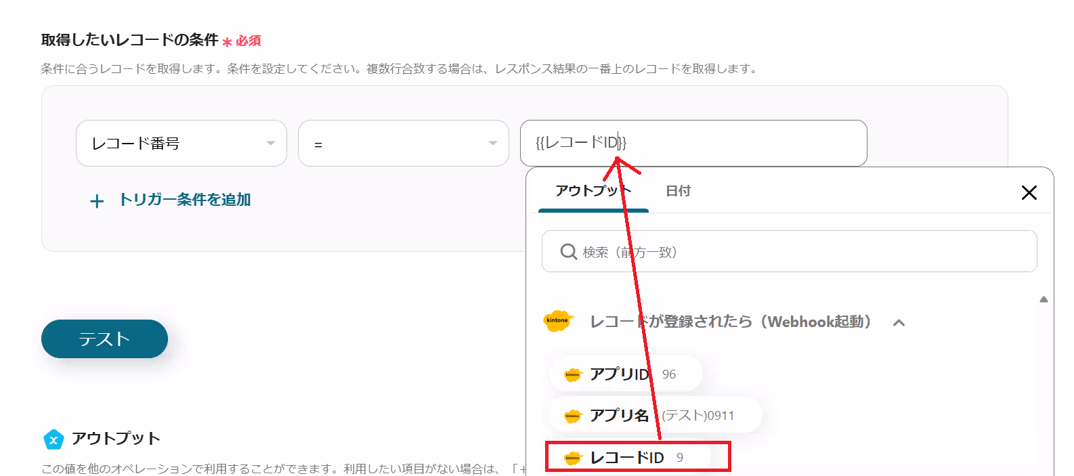Screen dimensions: 1074x476
Task: Click the blue hexagon icon beside アウトプット heading
Action: click(53, 439)
